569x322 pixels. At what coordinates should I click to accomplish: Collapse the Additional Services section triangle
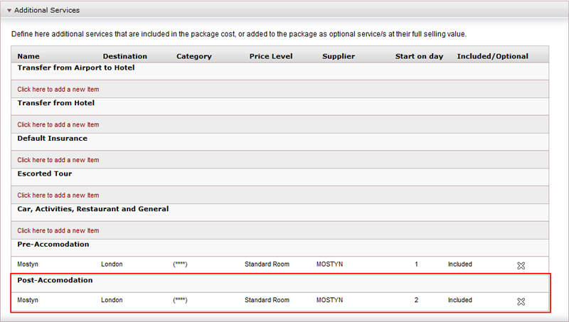(9, 11)
